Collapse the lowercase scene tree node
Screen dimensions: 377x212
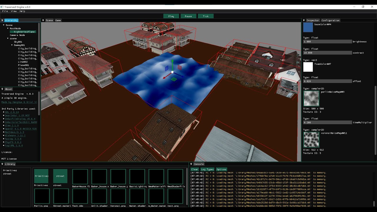8,39
